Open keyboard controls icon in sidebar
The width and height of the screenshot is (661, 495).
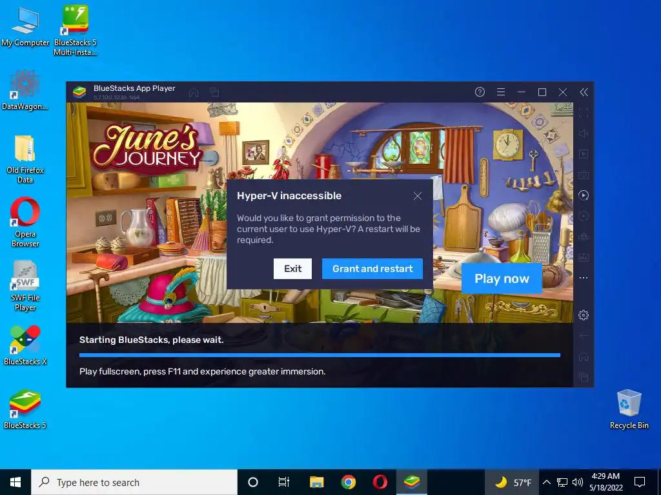pyautogui.click(x=584, y=175)
